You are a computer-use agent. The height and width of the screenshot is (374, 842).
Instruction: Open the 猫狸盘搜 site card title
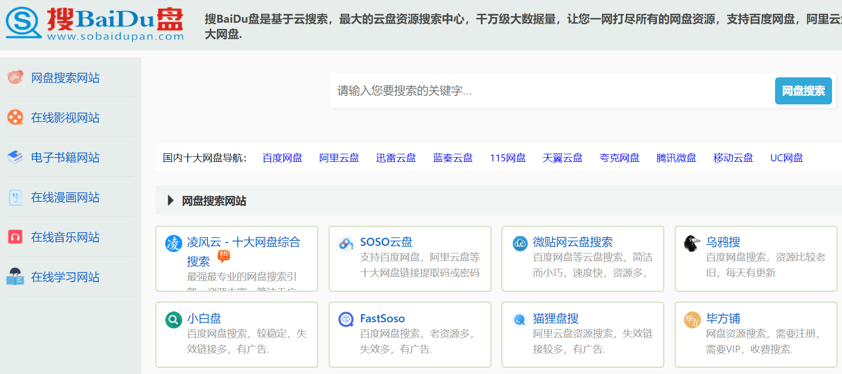pos(555,318)
